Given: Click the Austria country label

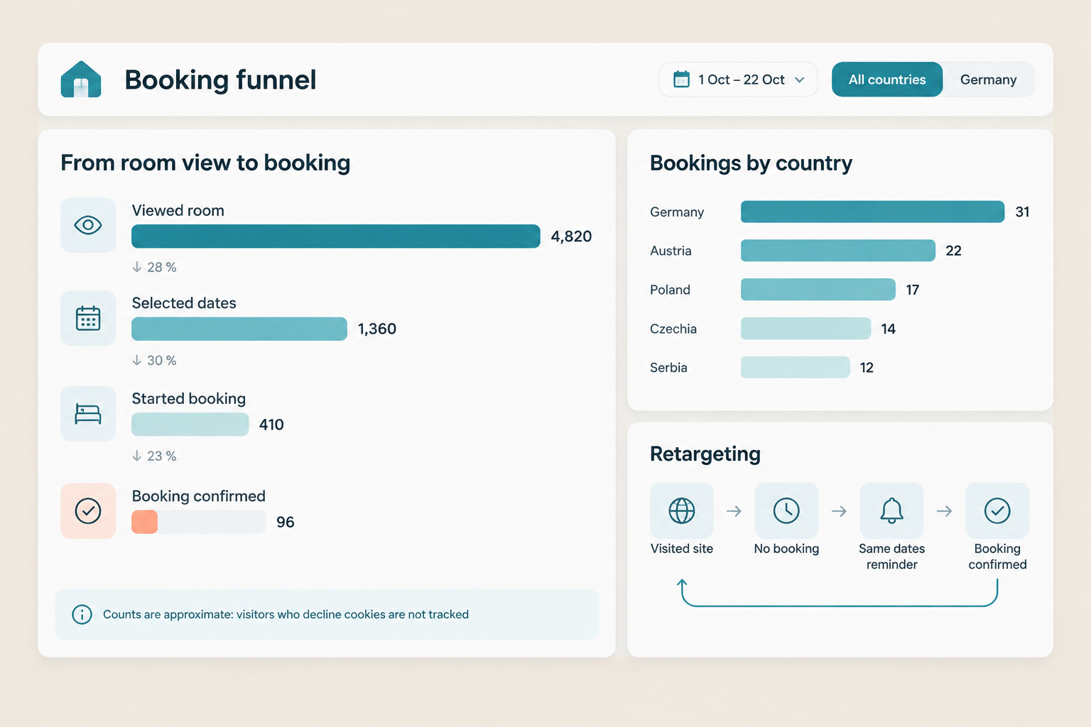Looking at the screenshot, I should (671, 251).
